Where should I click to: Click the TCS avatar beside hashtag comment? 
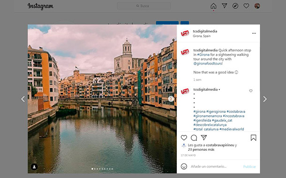(185, 91)
